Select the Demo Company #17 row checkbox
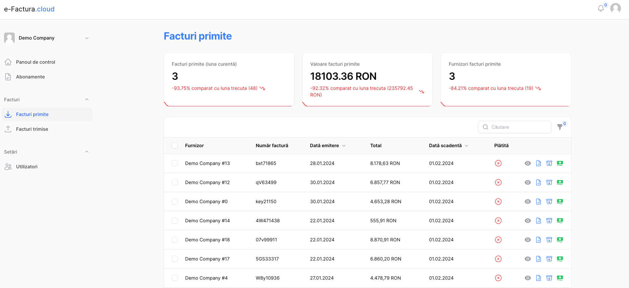This screenshot has height=288, width=629. [x=175, y=259]
